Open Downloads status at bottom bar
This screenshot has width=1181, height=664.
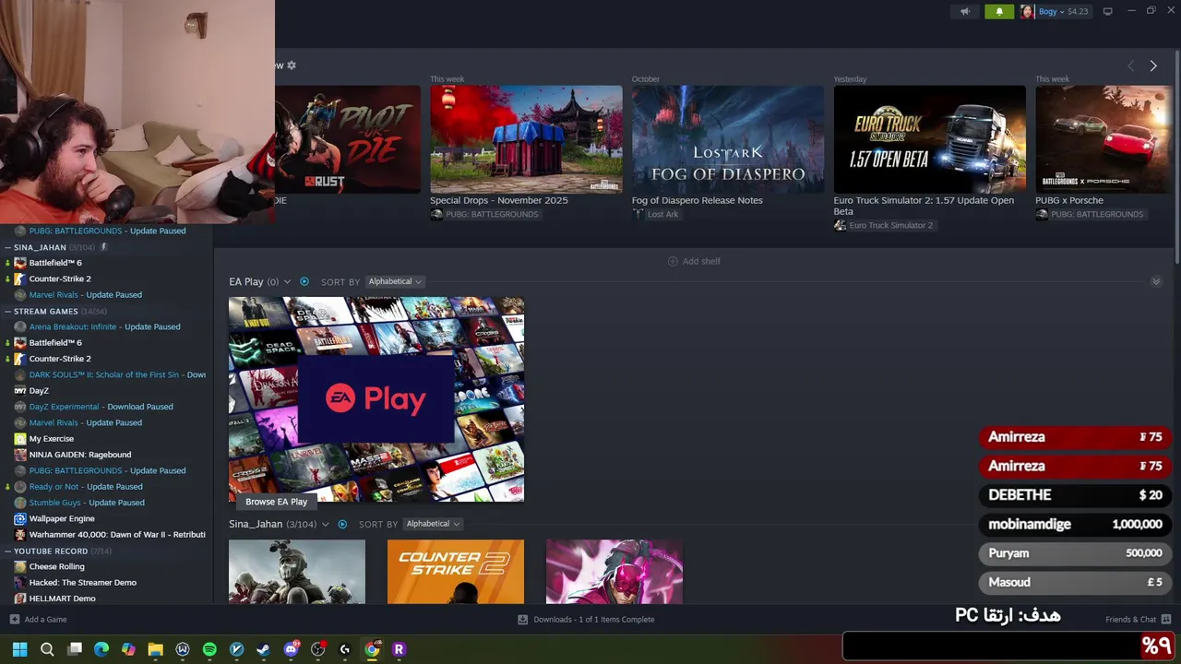587,620
